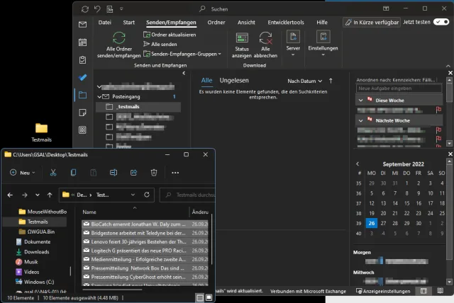Screen dimensions: 454x303
Task: Open the Senden-Empfangen-Gruppen dropdown
Action: click(184, 54)
